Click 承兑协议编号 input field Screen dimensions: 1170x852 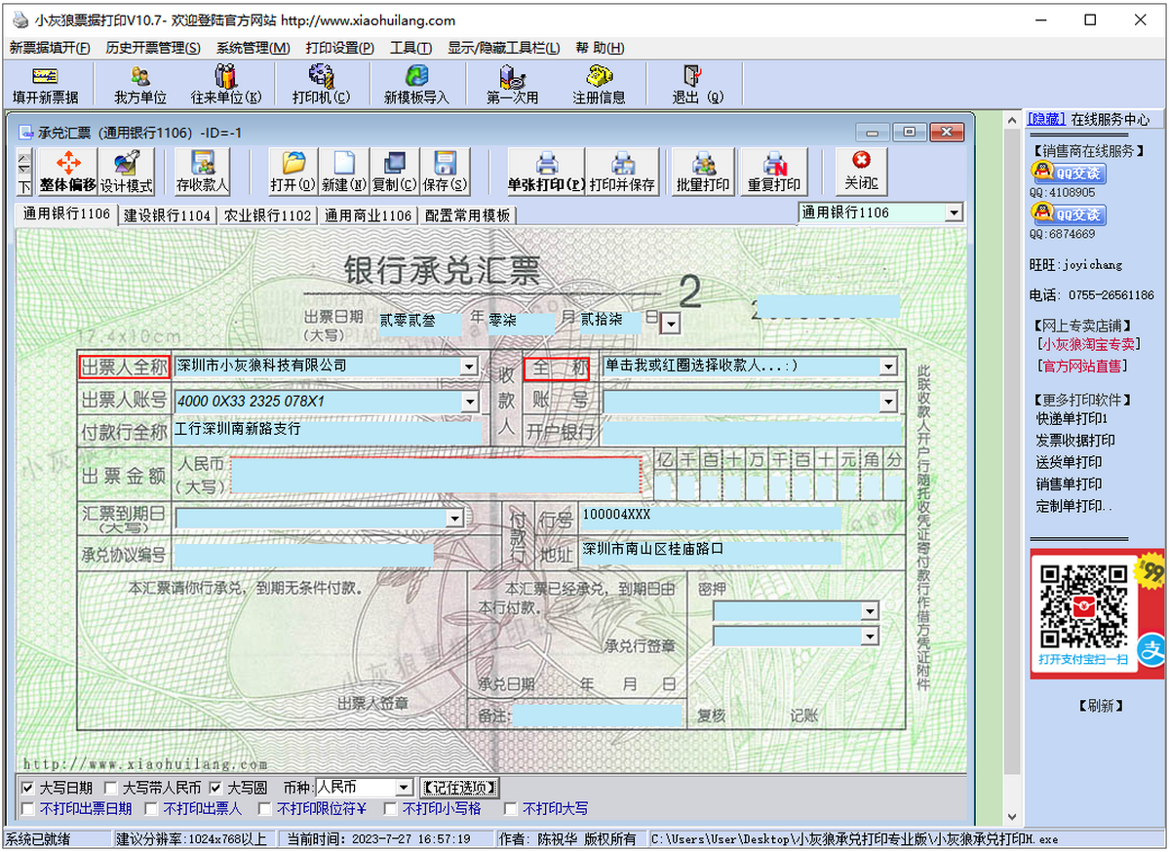303,554
